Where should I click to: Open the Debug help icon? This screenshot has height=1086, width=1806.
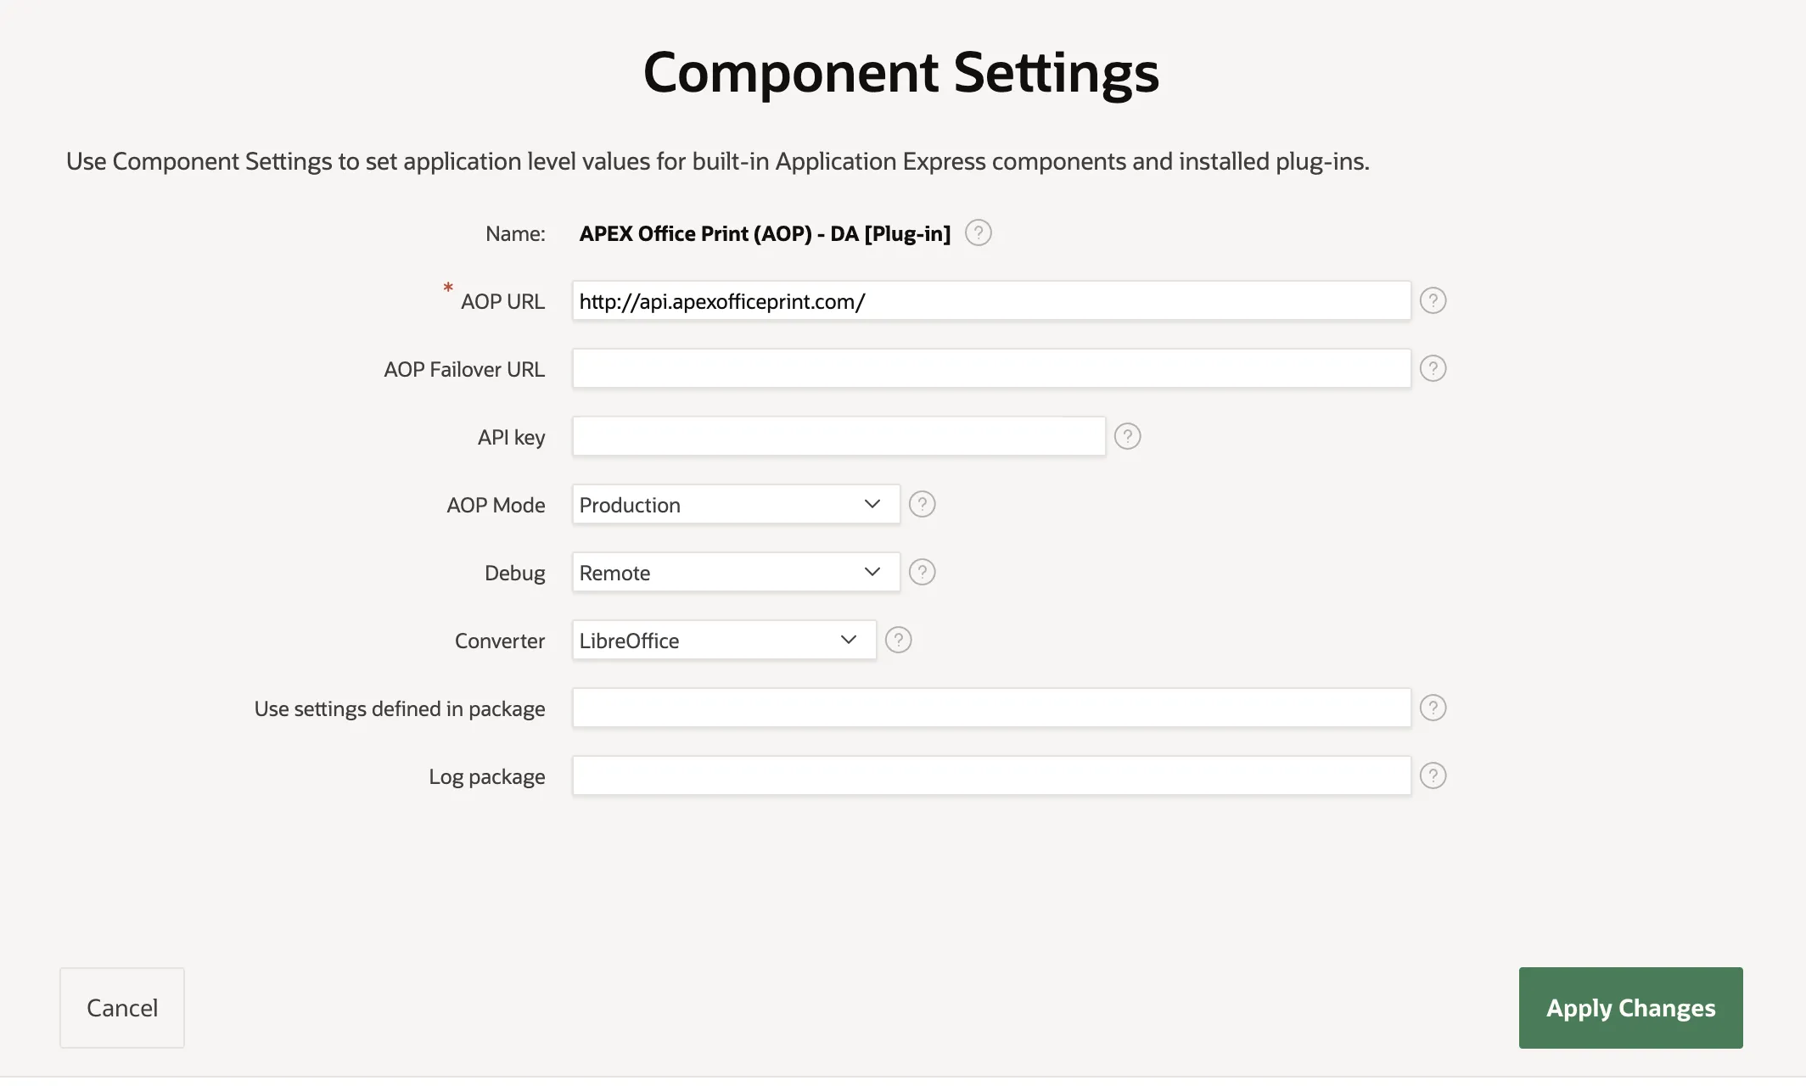pyautogui.click(x=922, y=572)
